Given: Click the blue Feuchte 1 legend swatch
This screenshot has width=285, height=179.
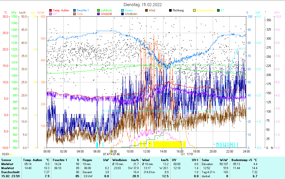Looking at the screenshot, I should point(75,11).
